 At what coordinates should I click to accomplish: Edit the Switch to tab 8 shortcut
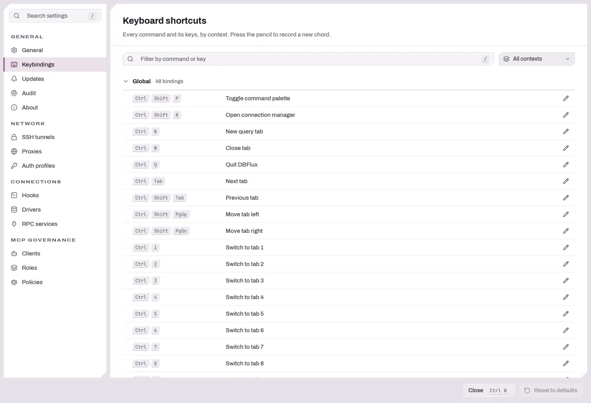point(566,364)
